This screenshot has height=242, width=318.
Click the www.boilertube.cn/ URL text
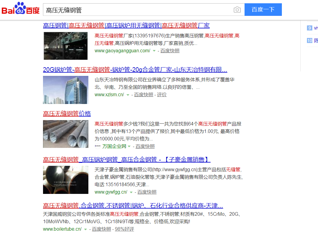click(x=62, y=229)
